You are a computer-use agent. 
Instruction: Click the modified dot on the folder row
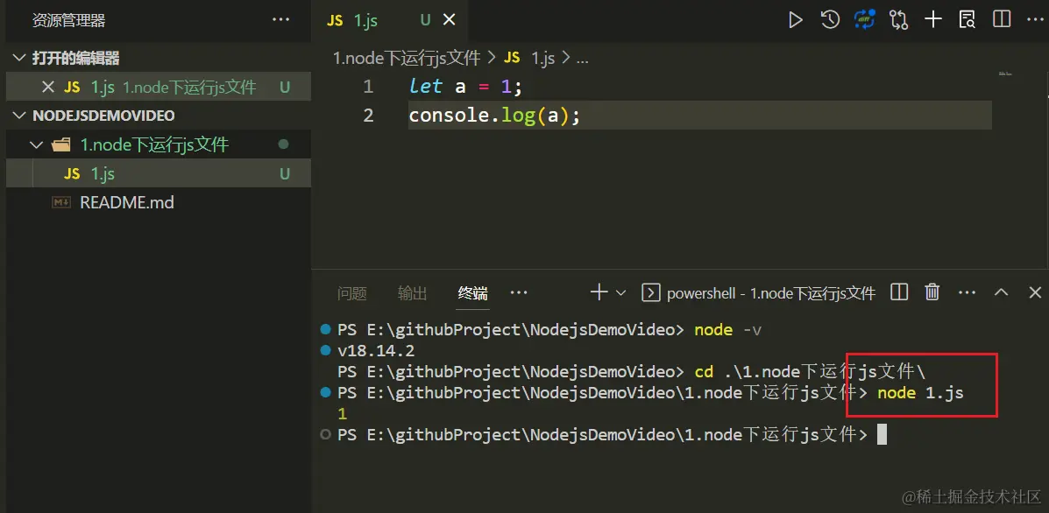coord(283,144)
